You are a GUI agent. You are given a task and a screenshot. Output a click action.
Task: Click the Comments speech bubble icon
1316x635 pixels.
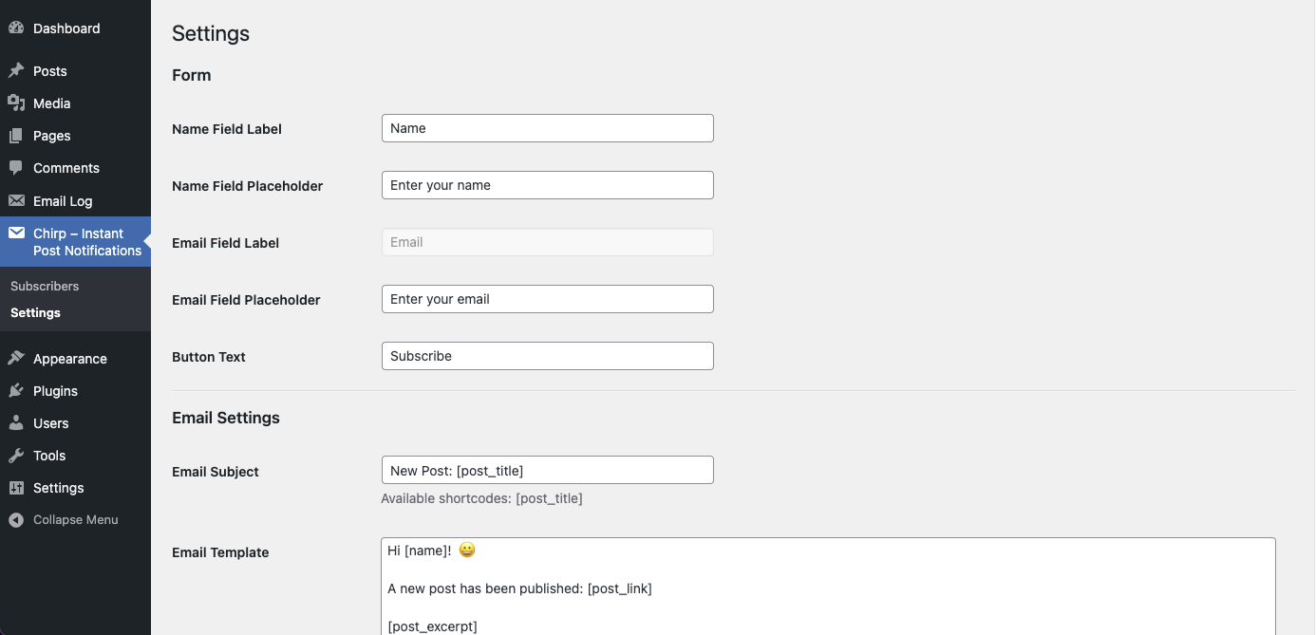16,168
